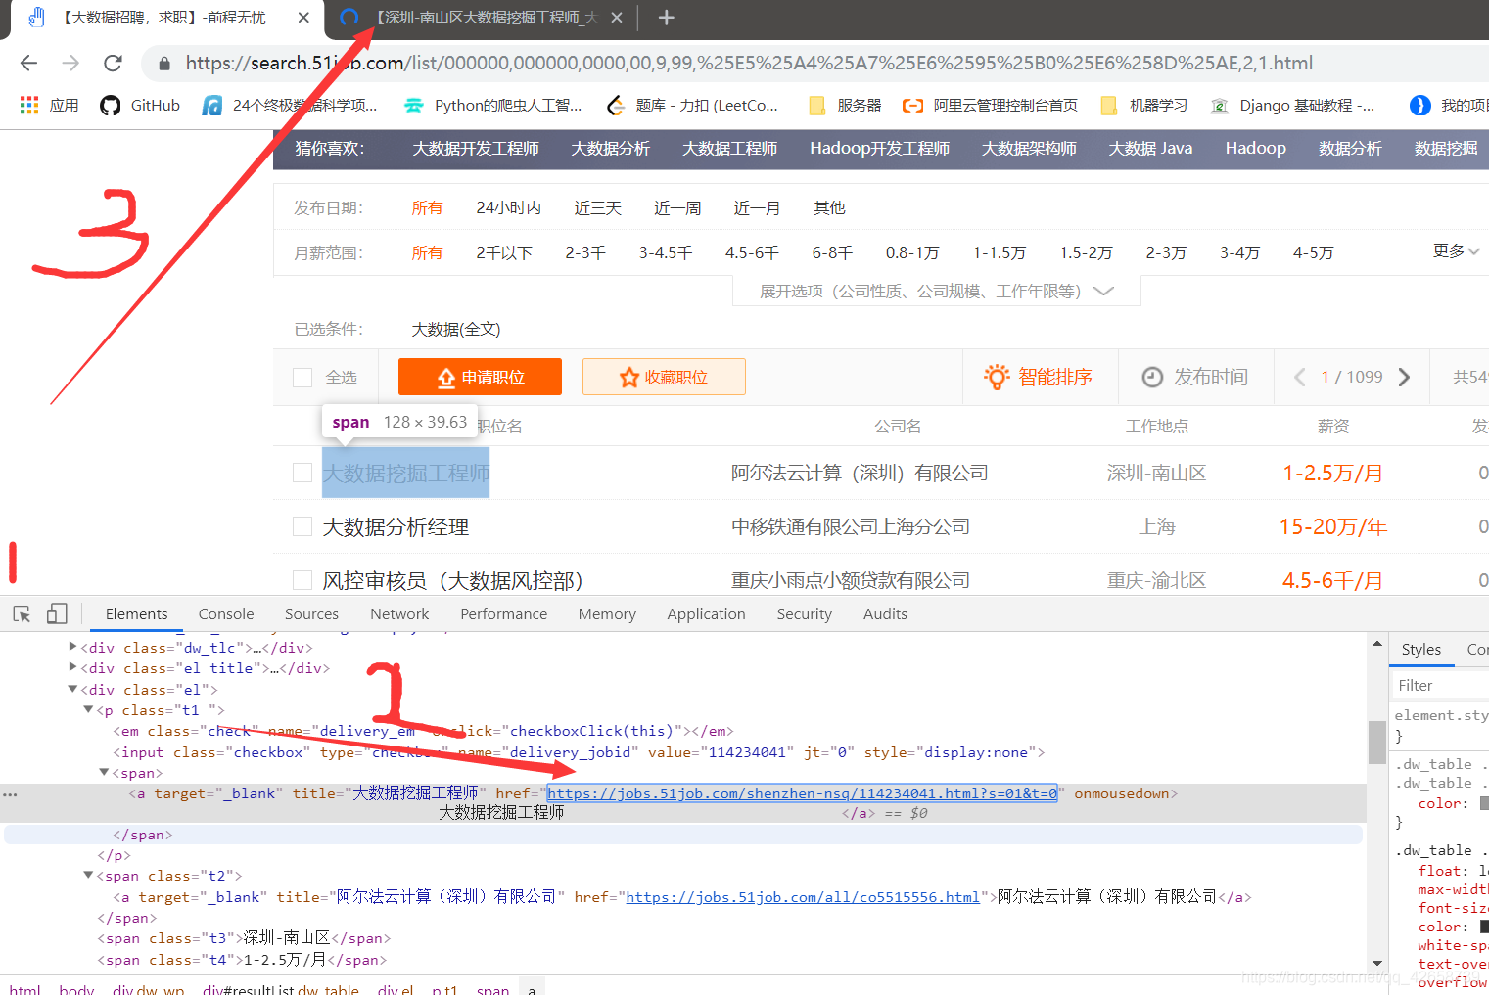This screenshot has width=1489, height=995.
Task: Filter salary by 1-1.5万
Action: 999,252
